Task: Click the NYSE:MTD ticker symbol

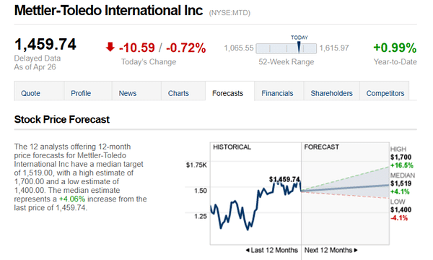Action: [x=229, y=13]
